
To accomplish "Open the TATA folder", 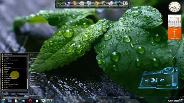I will click(5, 73).
